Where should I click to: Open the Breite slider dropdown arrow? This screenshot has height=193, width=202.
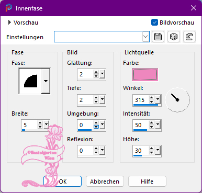(x=46, y=124)
